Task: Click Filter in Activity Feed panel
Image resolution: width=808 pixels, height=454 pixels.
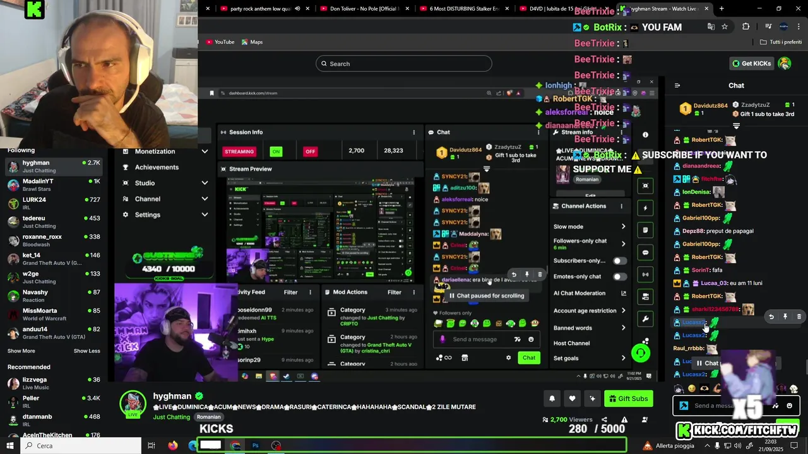Action: point(290,292)
